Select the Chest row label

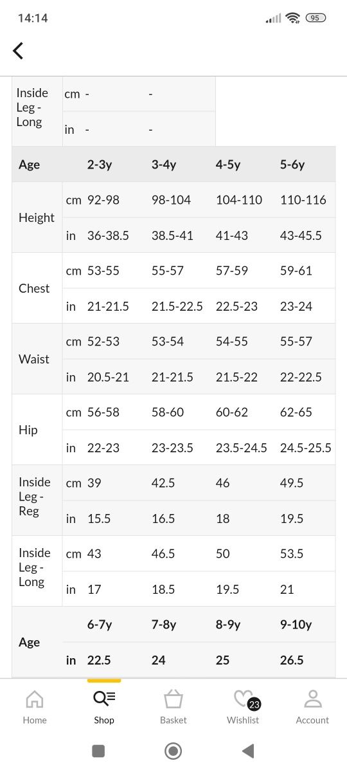pyautogui.click(x=34, y=288)
